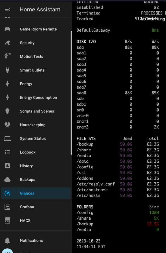The width and height of the screenshot is (166, 253).
Task: Toggle the sidebar with the hamburger icon
Action: point(7,9)
